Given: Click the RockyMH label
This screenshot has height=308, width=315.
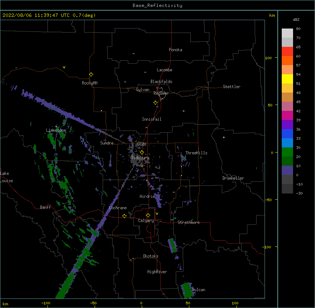Looking at the screenshot, I should pyautogui.click(x=90, y=83).
